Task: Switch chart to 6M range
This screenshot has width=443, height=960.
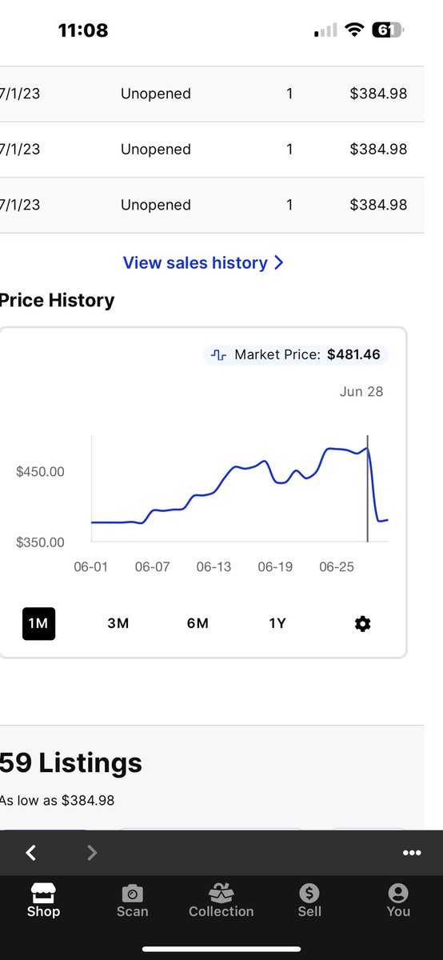Action: 198,623
